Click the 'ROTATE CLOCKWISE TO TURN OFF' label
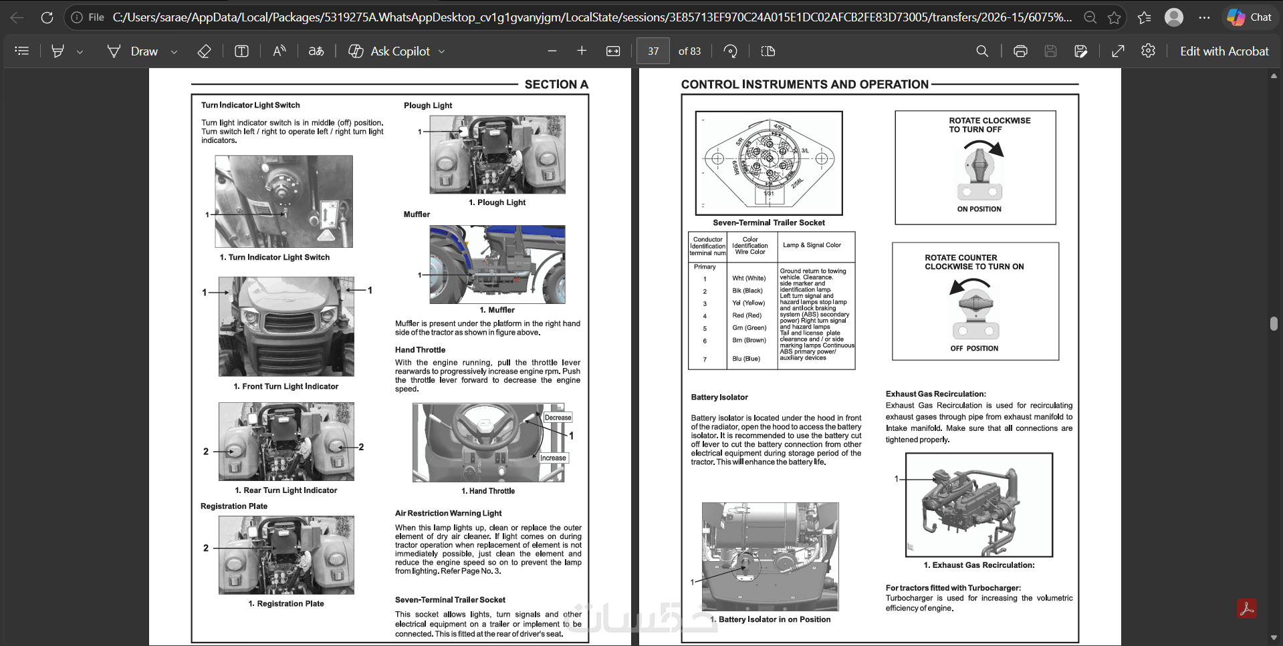 point(989,125)
